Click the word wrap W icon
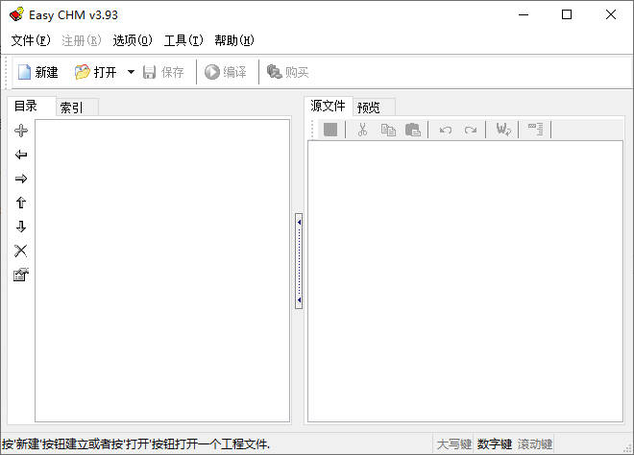Image resolution: width=634 pixels, height=455 pixels. 503,130
